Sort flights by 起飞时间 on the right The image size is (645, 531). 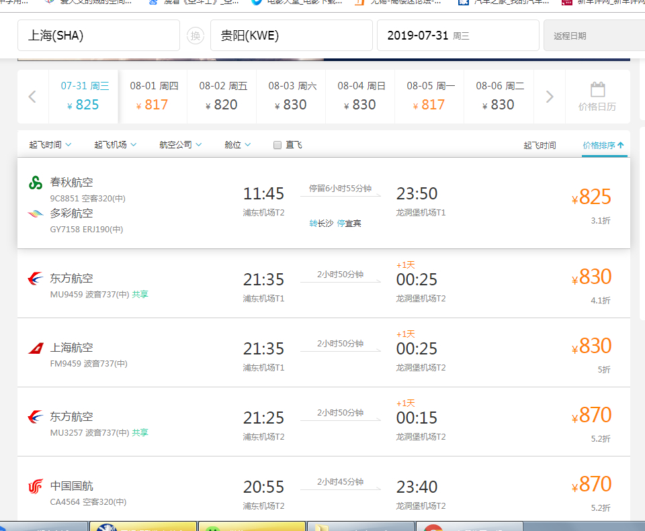pyautogui.click(x=540, y=146)
